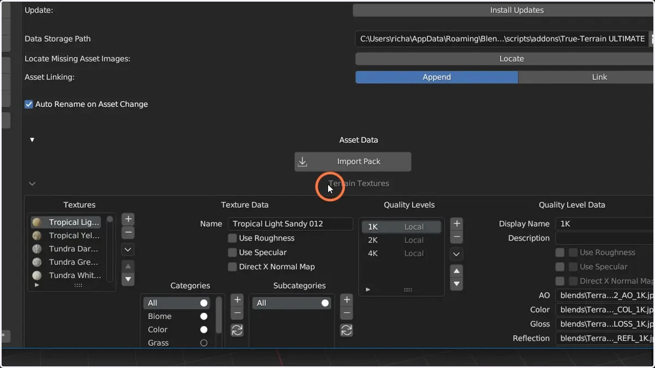Edit Display Name field showing 1K
This screenshot has width=655, height=368.
(x=605, y=224)
